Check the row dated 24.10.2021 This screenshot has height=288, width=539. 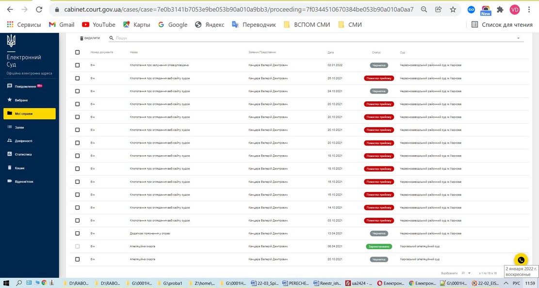(77, 91)
